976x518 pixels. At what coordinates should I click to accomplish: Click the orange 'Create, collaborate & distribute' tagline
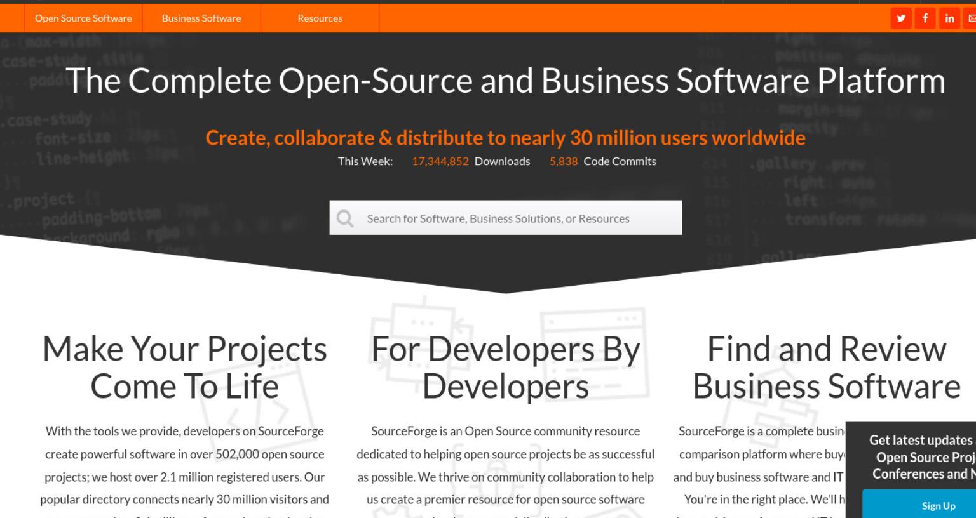pyautogui.click(x=506, y=138)
